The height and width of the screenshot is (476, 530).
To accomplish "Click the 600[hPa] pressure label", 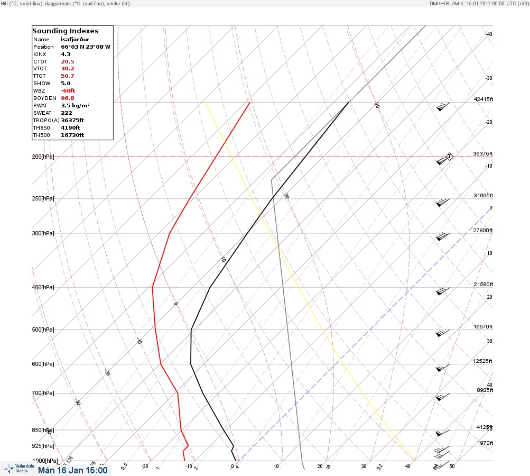I will 43,364.
